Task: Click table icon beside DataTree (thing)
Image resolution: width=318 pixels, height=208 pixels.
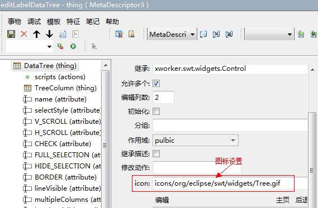Action: tap(17, 66)
